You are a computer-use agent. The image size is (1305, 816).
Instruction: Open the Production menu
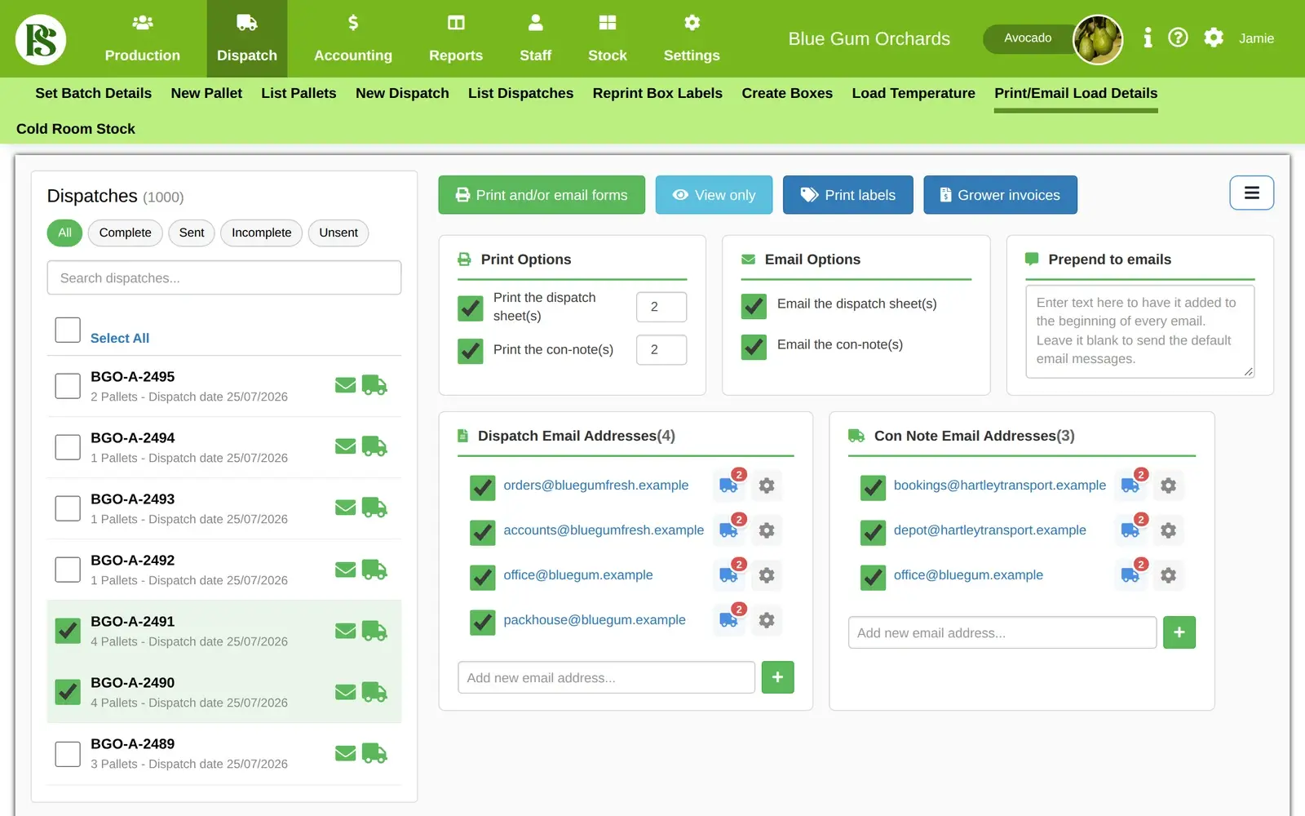point(143,39)
